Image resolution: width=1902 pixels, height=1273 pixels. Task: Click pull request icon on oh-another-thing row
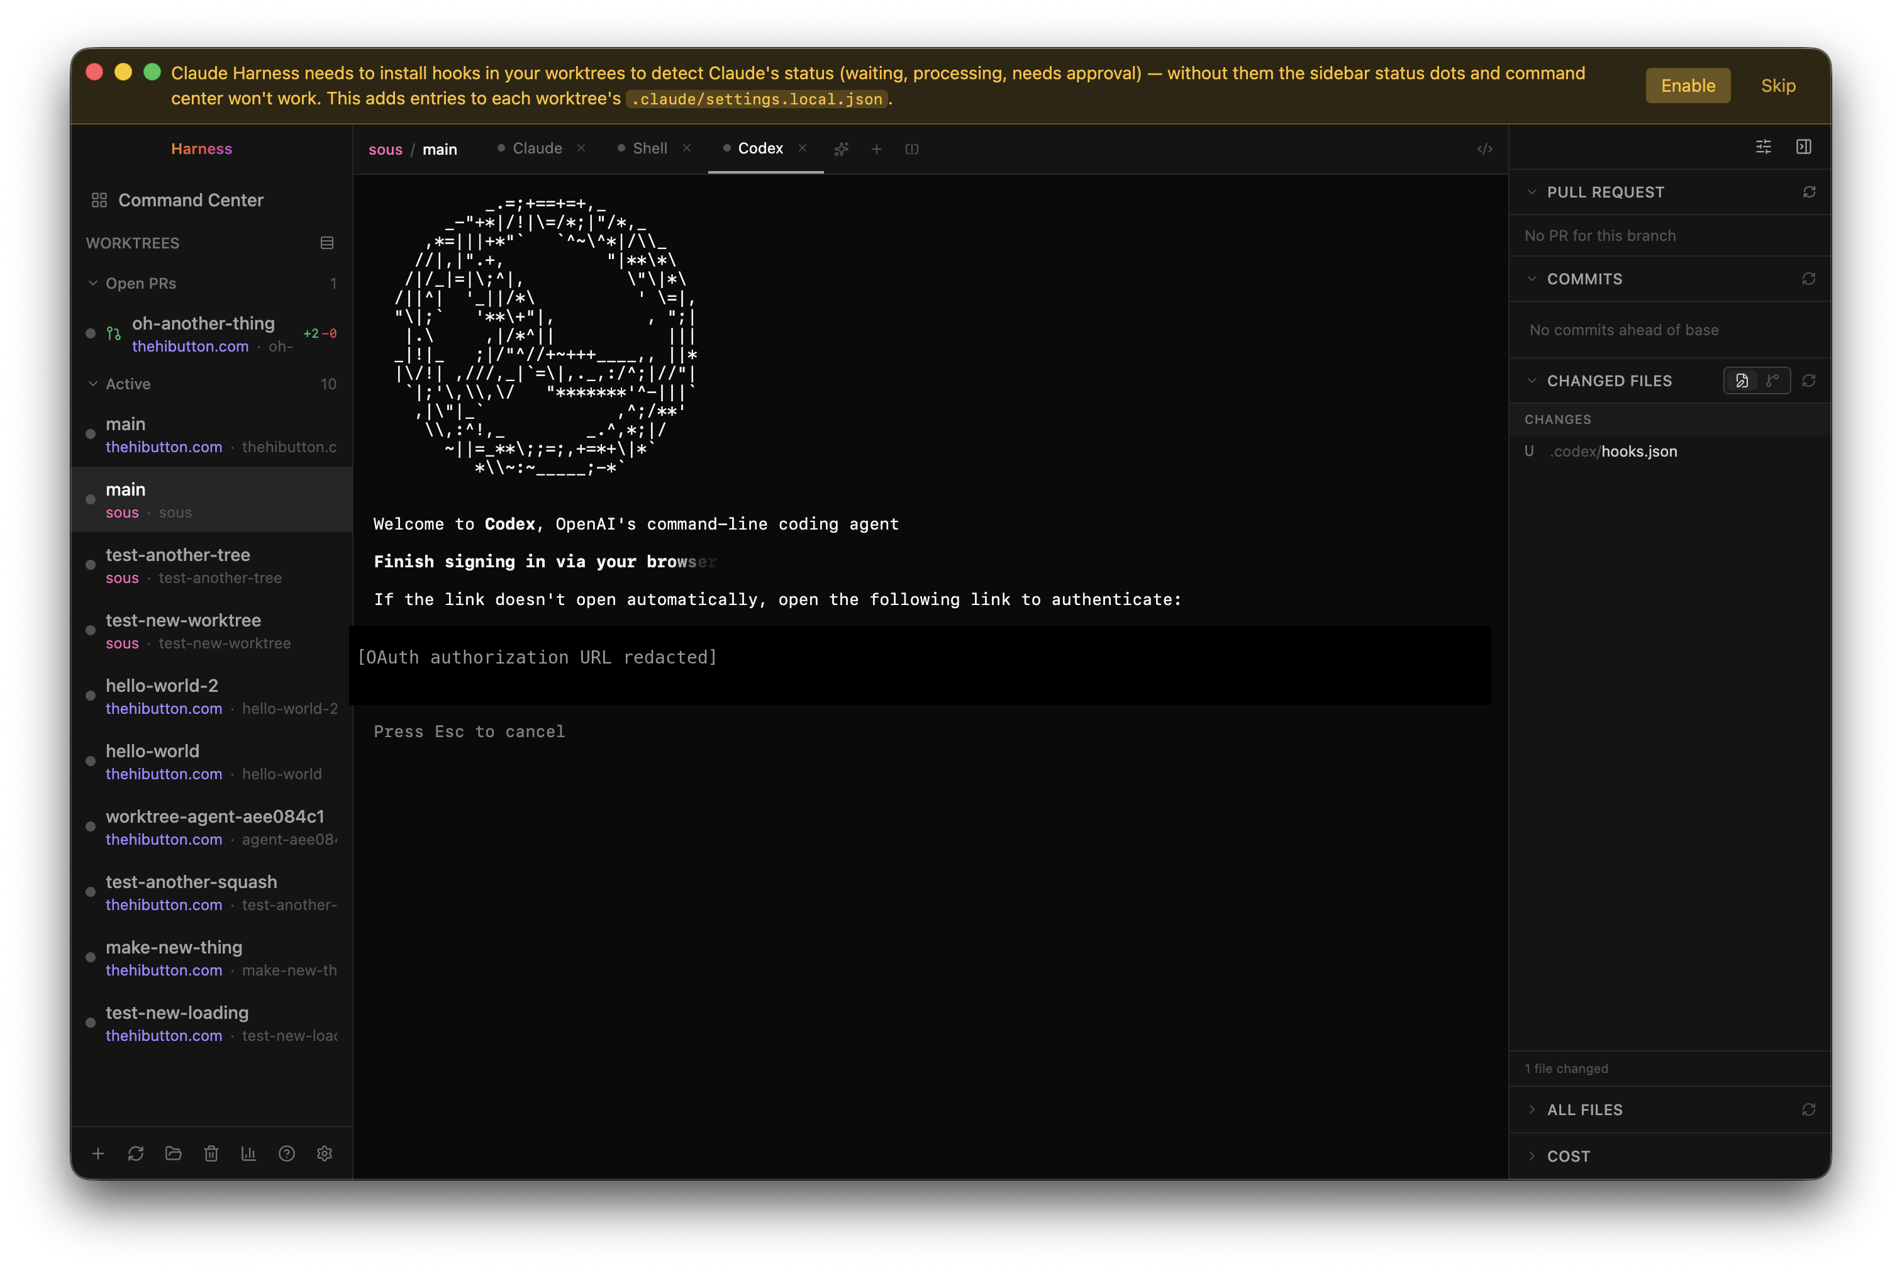click(x=114, y=334)
